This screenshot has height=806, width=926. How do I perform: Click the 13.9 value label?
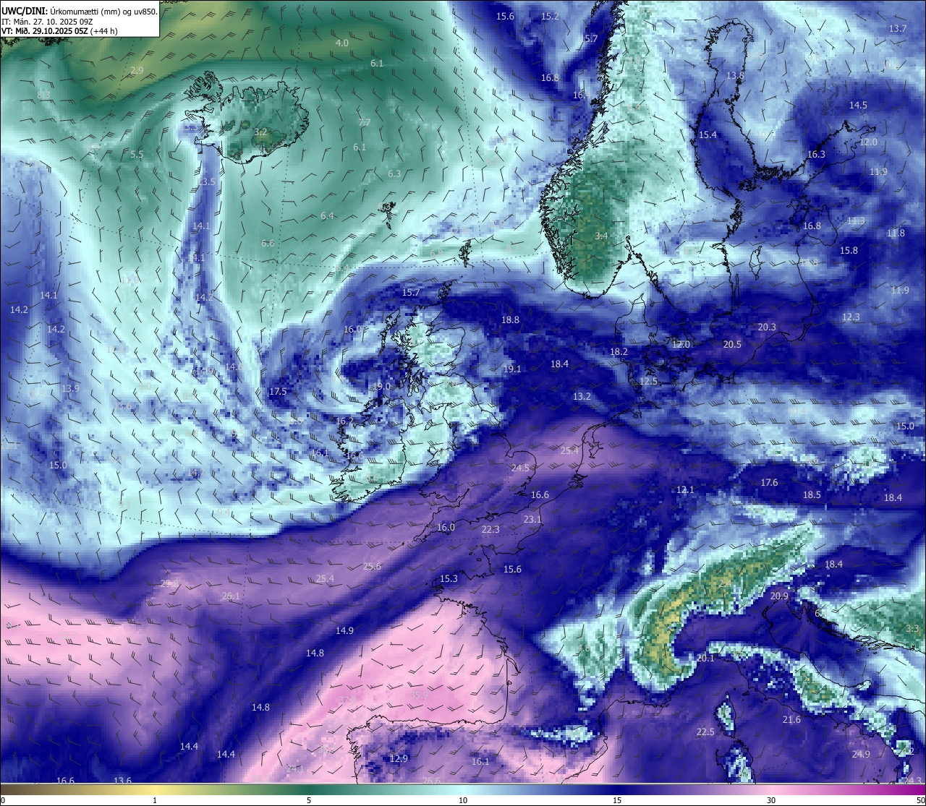coord(70,388)
